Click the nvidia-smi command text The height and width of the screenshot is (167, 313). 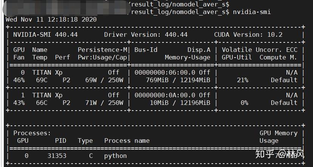tap(252, 12)
